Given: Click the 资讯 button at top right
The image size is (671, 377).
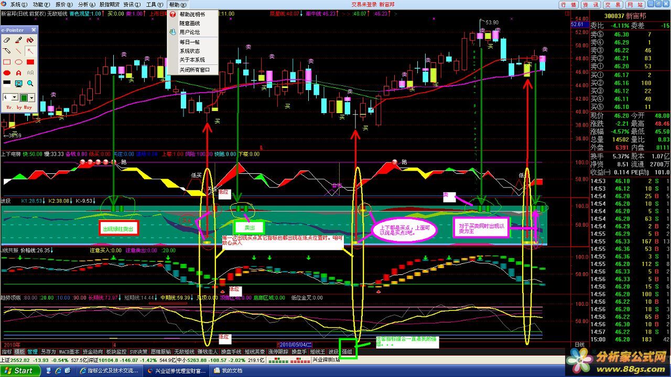Looking at the screenshot, I should click(x=590, y=4).
